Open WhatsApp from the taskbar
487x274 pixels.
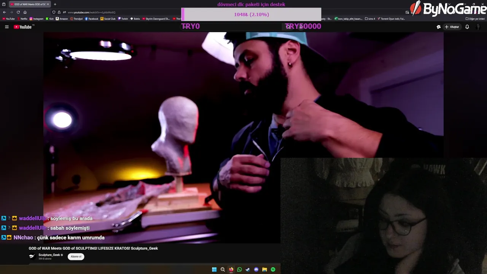(x=239, y=269)
